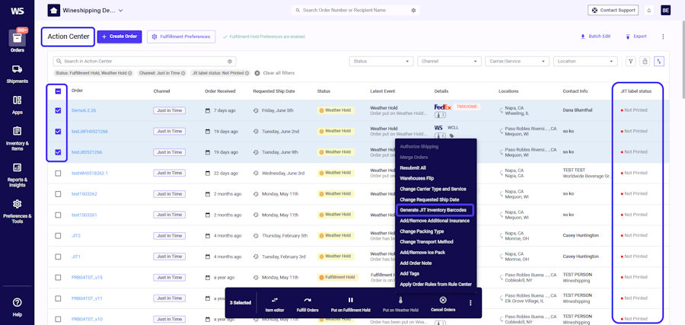Open Reports & Insights
685x325 pixels.
(x=17, y=175)
